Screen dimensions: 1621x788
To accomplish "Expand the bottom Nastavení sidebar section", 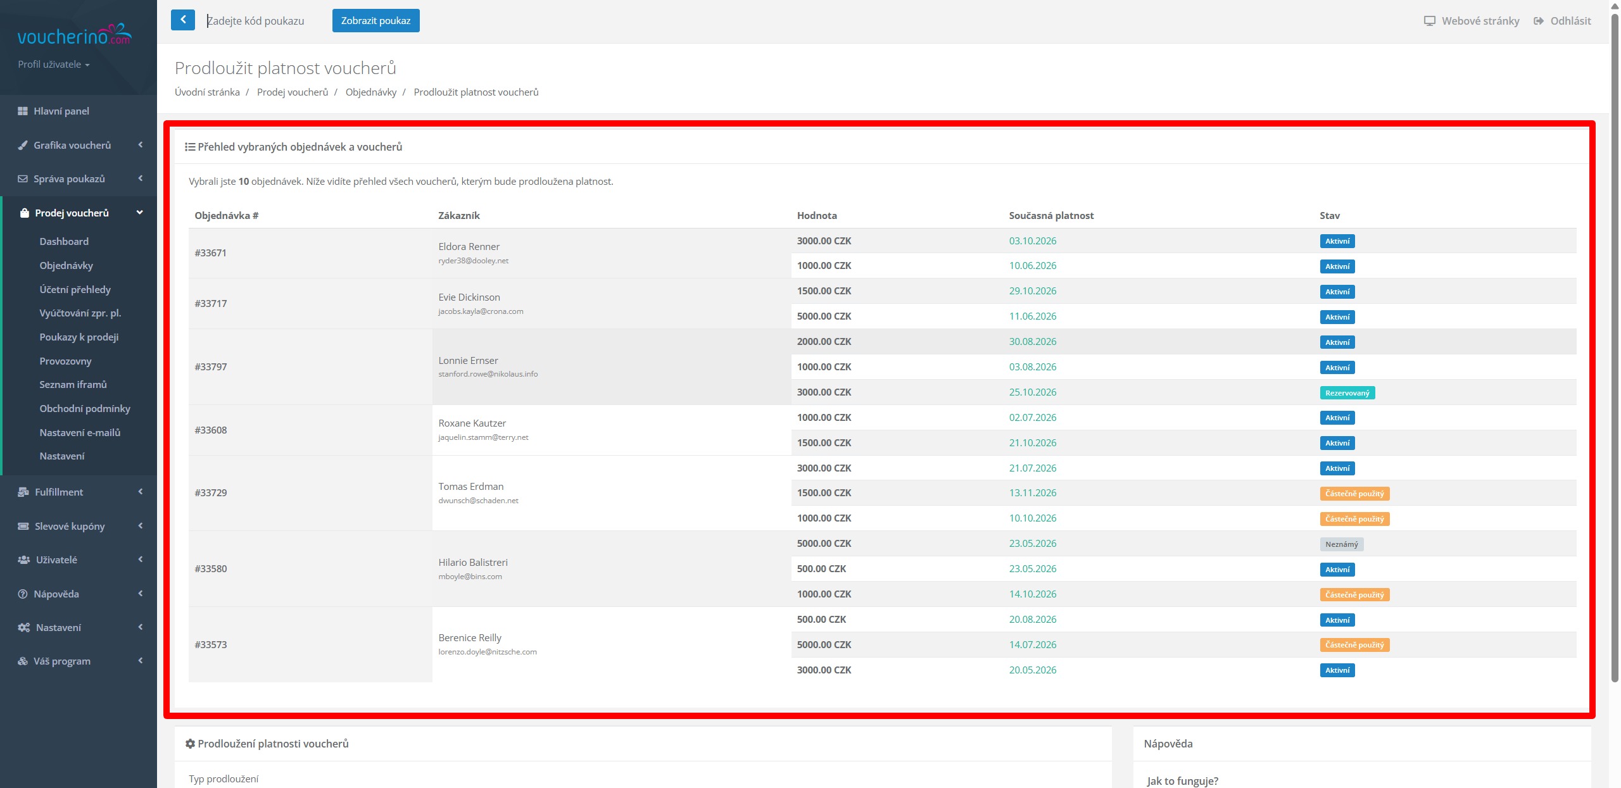I will click(x=58, y=628).
